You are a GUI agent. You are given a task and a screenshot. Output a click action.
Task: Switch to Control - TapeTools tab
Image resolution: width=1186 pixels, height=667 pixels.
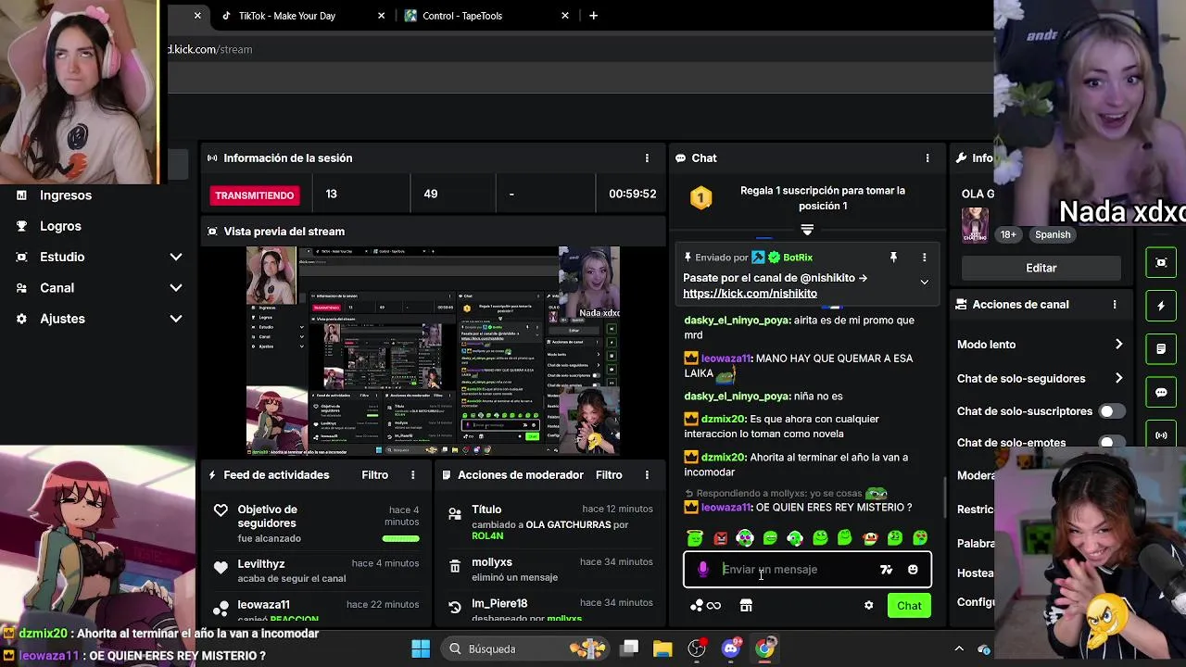point(461,16)
